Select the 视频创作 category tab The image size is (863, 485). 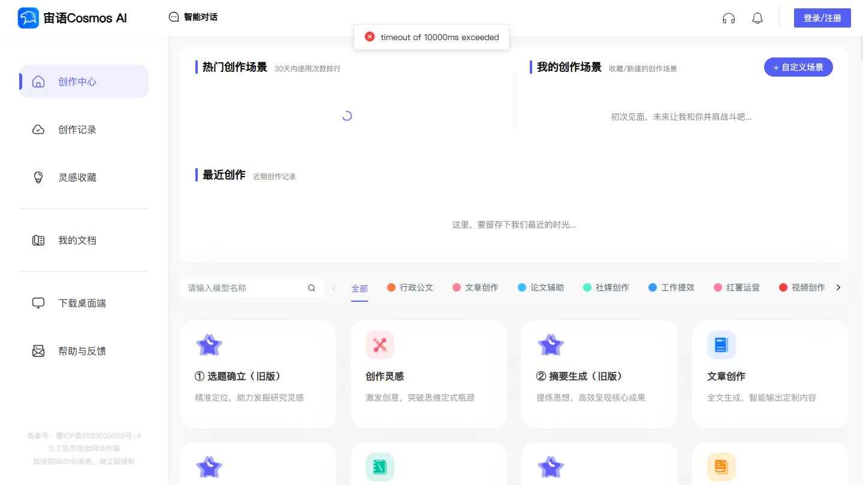click(802, 287)
